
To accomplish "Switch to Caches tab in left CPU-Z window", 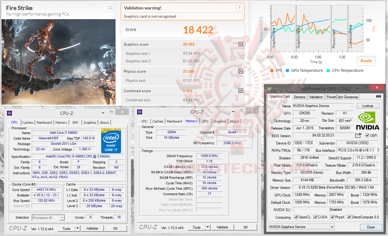I will [x=28, y=123].
